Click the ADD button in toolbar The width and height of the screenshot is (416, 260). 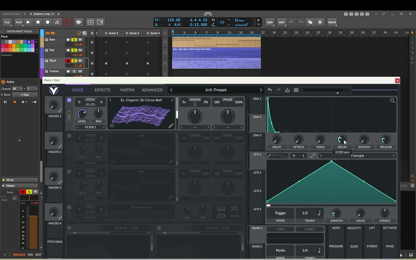click(270, 22)
